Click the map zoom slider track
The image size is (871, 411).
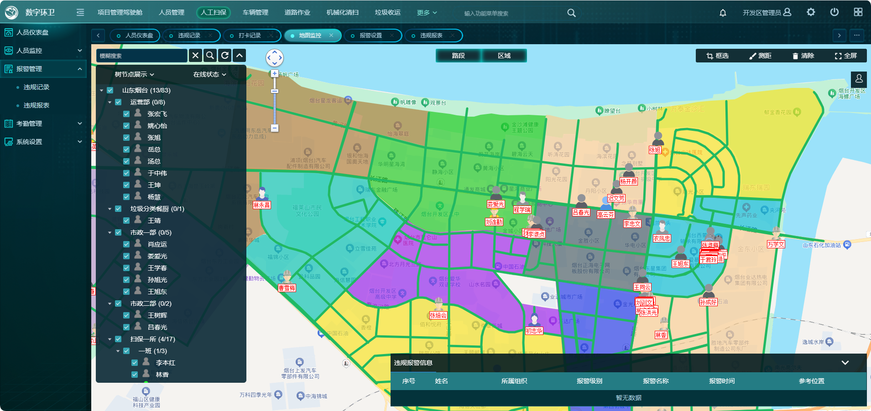275,109
